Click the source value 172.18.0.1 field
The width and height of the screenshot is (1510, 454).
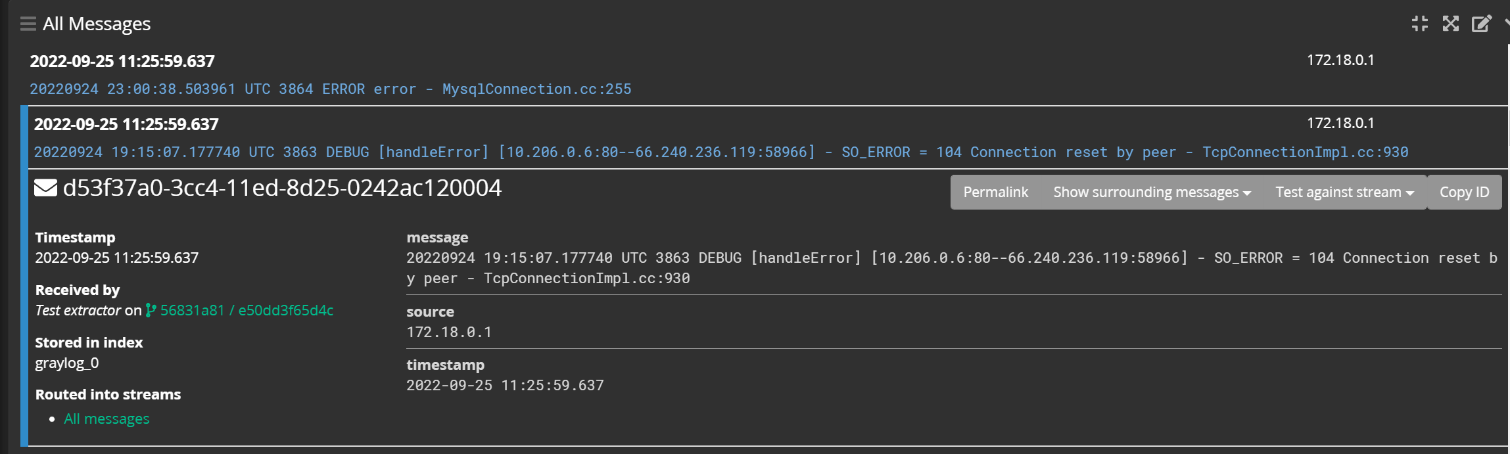pos(449,332)
